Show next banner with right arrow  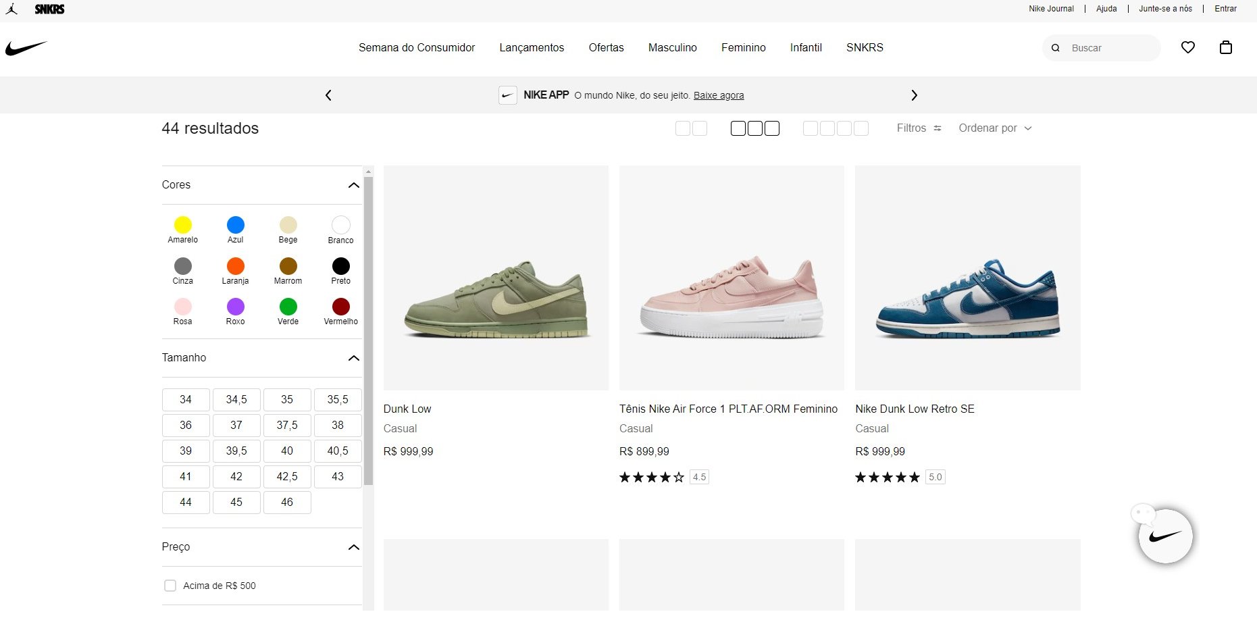914,95
